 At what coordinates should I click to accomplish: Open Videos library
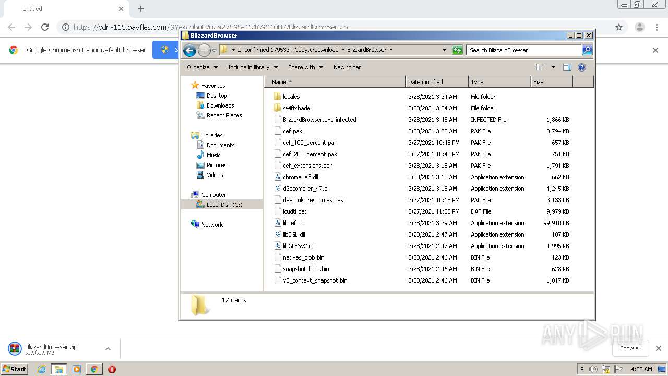pos(214,175)
